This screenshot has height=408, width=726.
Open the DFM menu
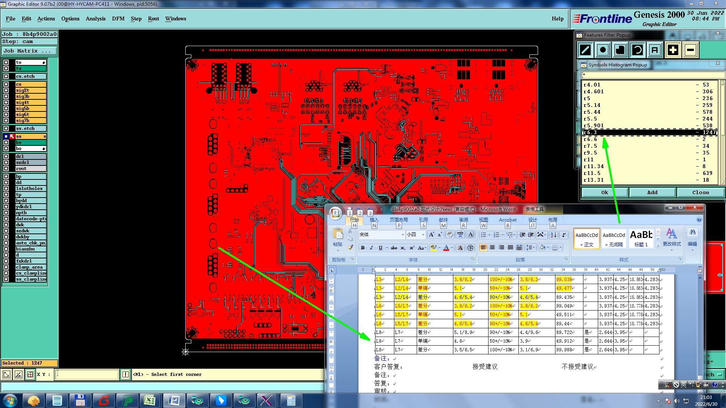coord(118,19)
